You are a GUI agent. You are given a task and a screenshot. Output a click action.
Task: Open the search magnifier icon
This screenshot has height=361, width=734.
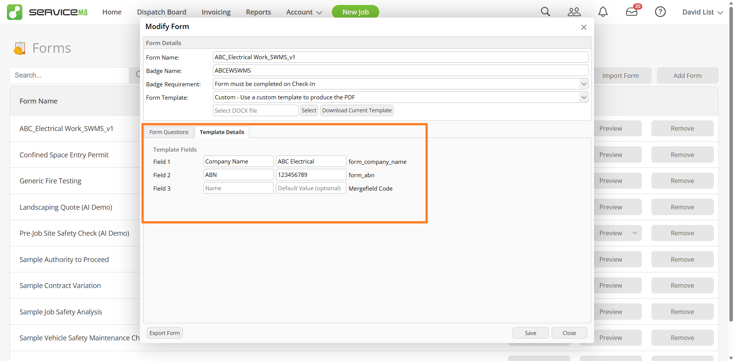tap(546, 12)
